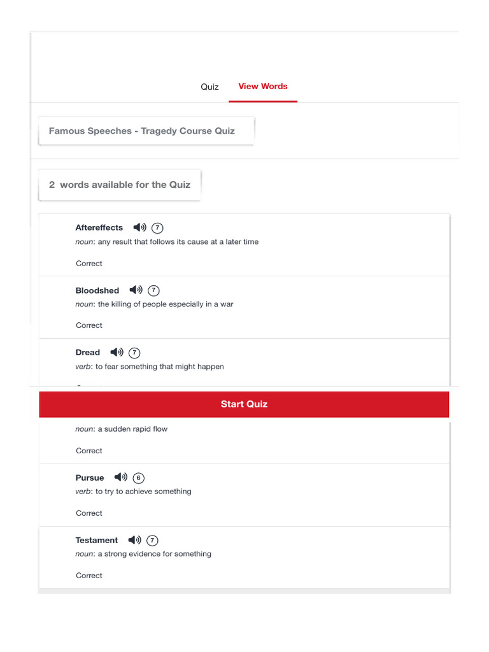Click the Pursue word entry

(90, 478)
